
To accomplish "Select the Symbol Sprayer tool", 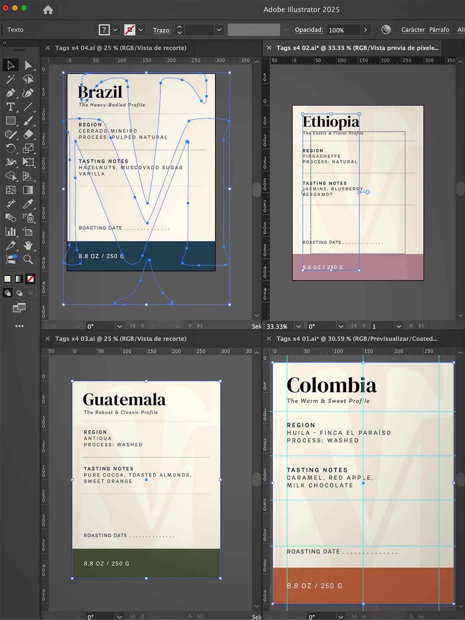I will (x=28, y=217).
